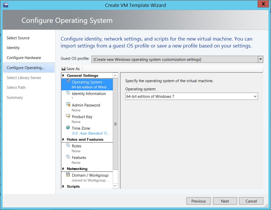Collapse the Roles and Features section
The height and width of the screenshot is (210, 271).
click(63, 139)
